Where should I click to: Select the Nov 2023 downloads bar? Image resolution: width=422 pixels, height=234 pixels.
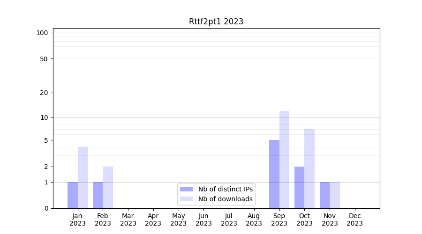335,195
